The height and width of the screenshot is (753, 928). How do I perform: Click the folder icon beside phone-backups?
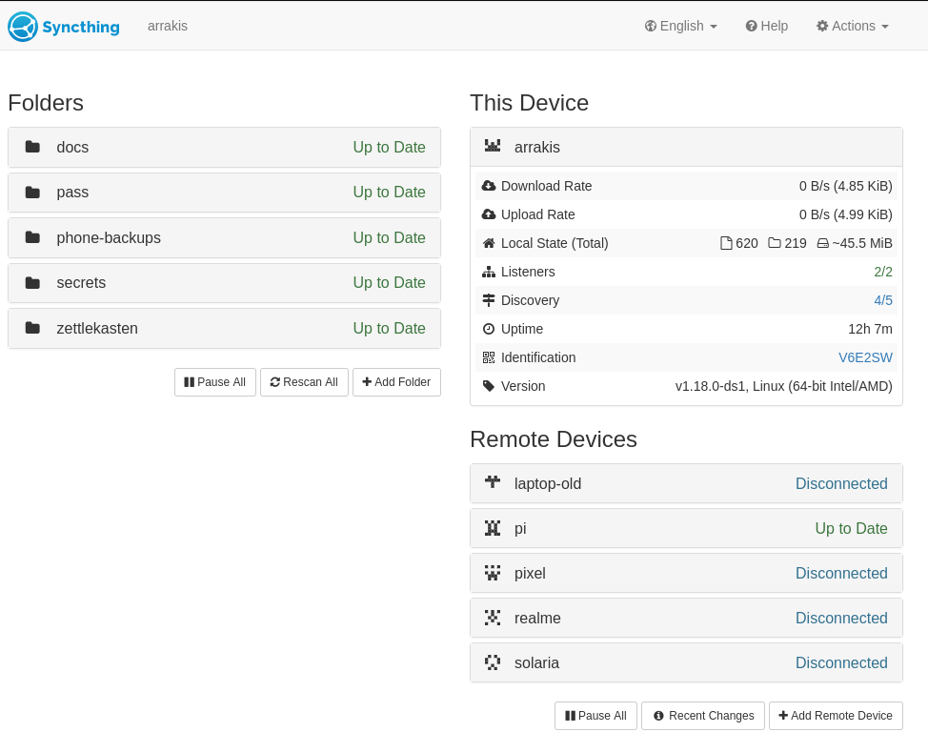[x=32, y=237]
